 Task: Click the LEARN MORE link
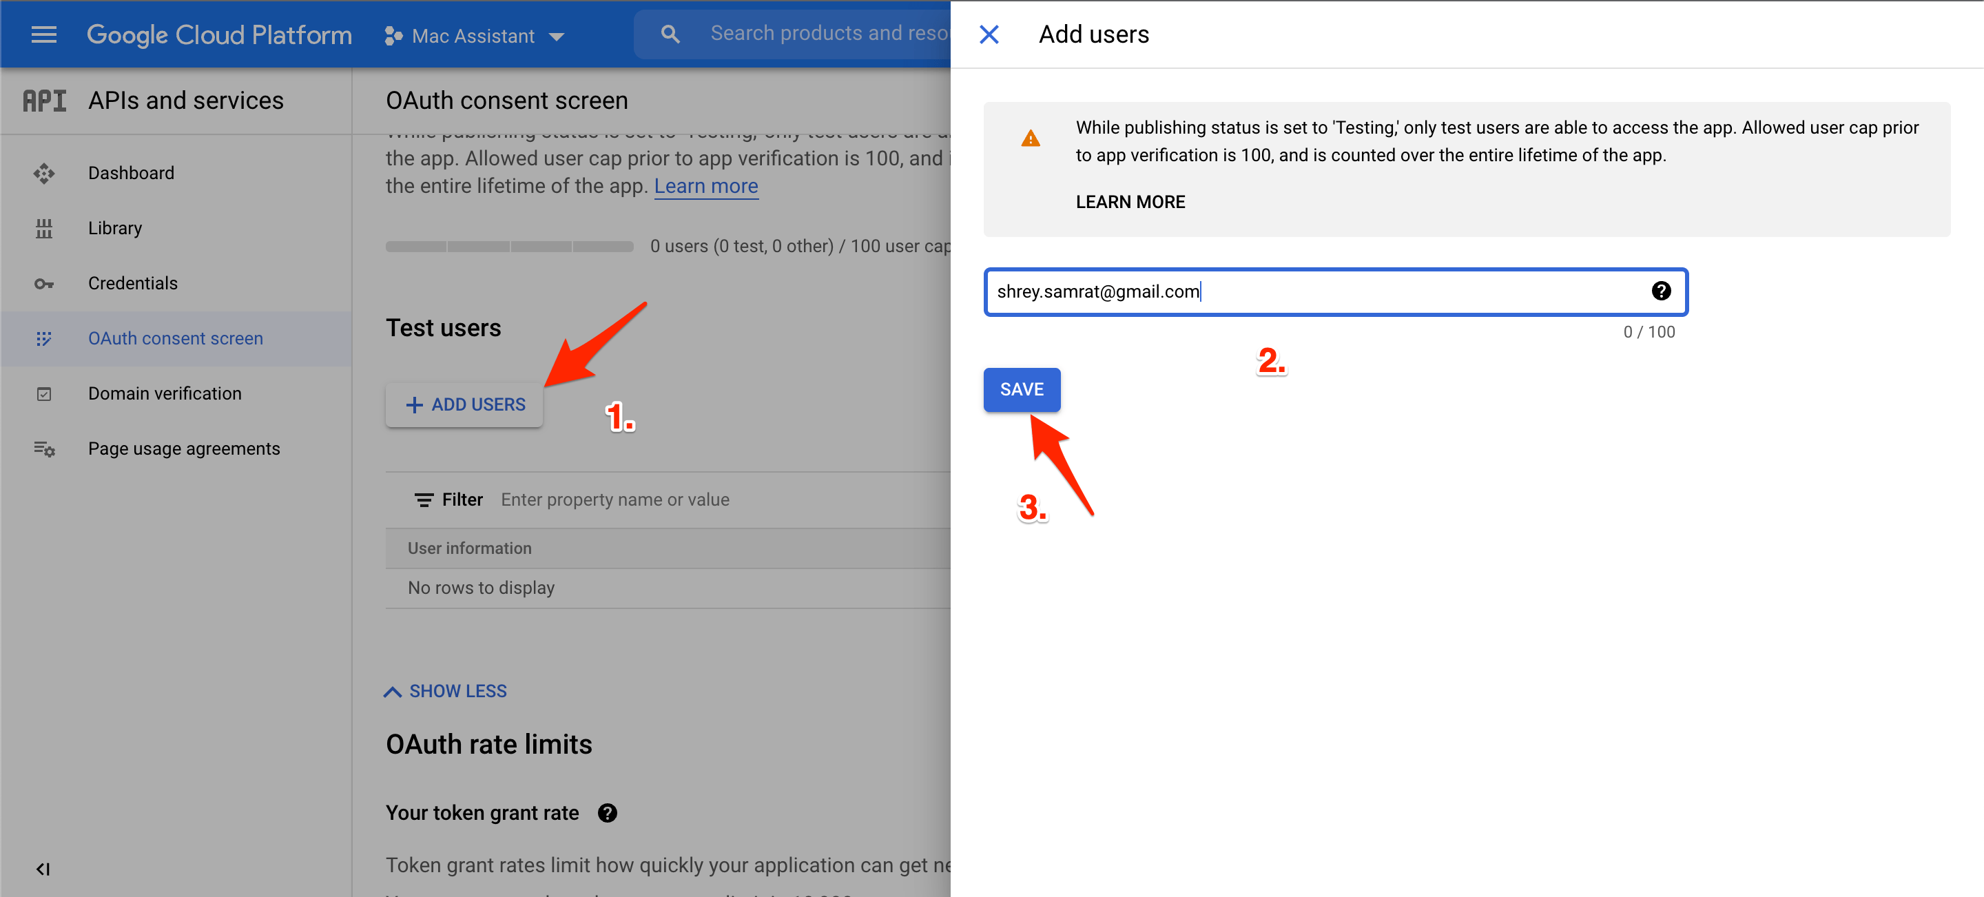[x=1130, y=201]
